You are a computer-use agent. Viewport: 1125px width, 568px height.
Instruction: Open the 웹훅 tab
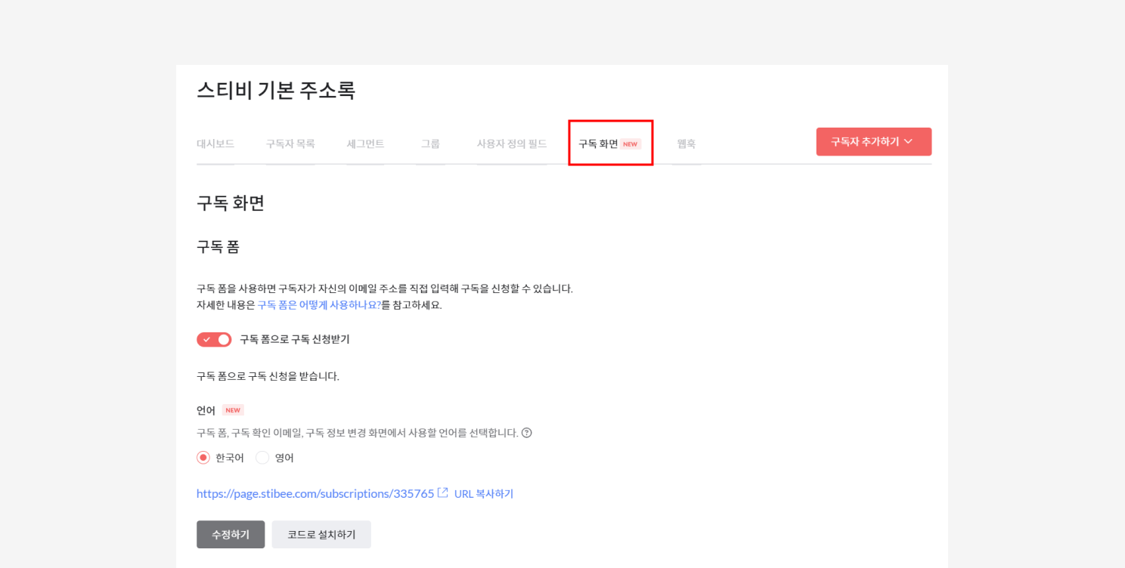[686, 144]
